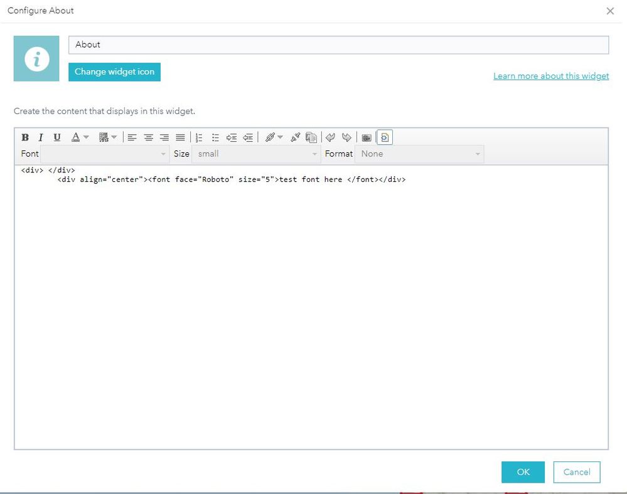Viewport: 627px width, 494px height.
Task: Toggle italic formatting
Action: pos(40,137)
